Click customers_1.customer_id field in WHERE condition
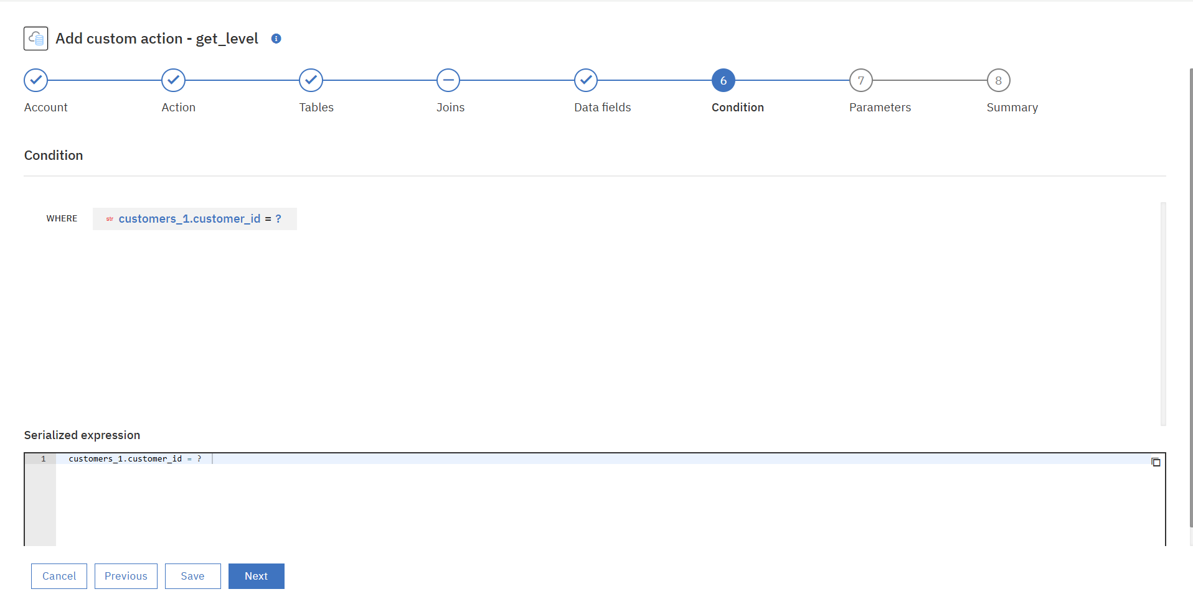This screenshot has height=612, width=1193. pos(189,219)
